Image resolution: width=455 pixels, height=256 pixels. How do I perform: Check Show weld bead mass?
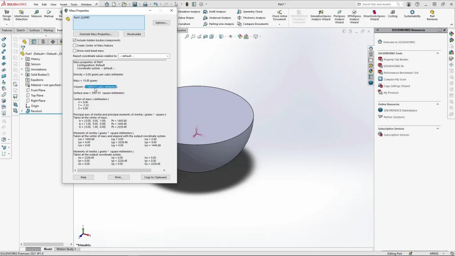75,51
